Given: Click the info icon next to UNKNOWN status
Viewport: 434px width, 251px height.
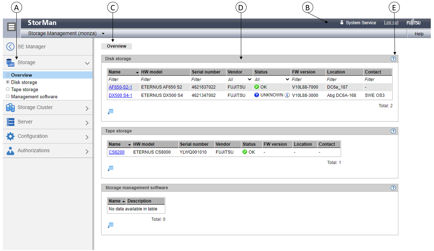Looking at the screenshot, I should pos(287,95).
